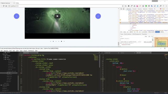The height and width of the screenshot is (94, 168).
Task: Open Sublime Text Tools menu
Action: pyautogui.click(x=21, y=51)
